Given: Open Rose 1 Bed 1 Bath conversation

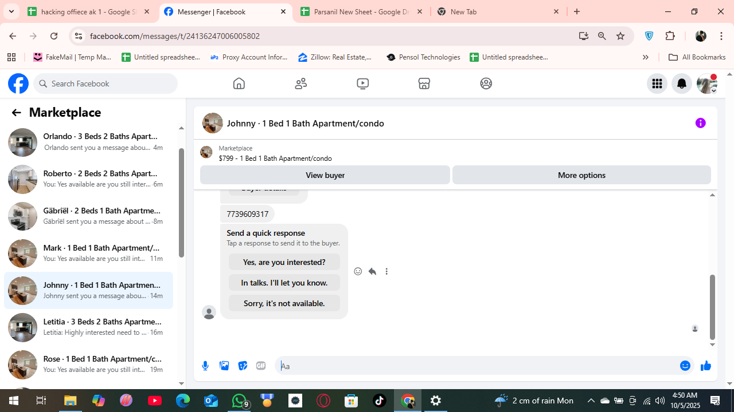Looking at the screenshot, I should [x=88, y=365].
